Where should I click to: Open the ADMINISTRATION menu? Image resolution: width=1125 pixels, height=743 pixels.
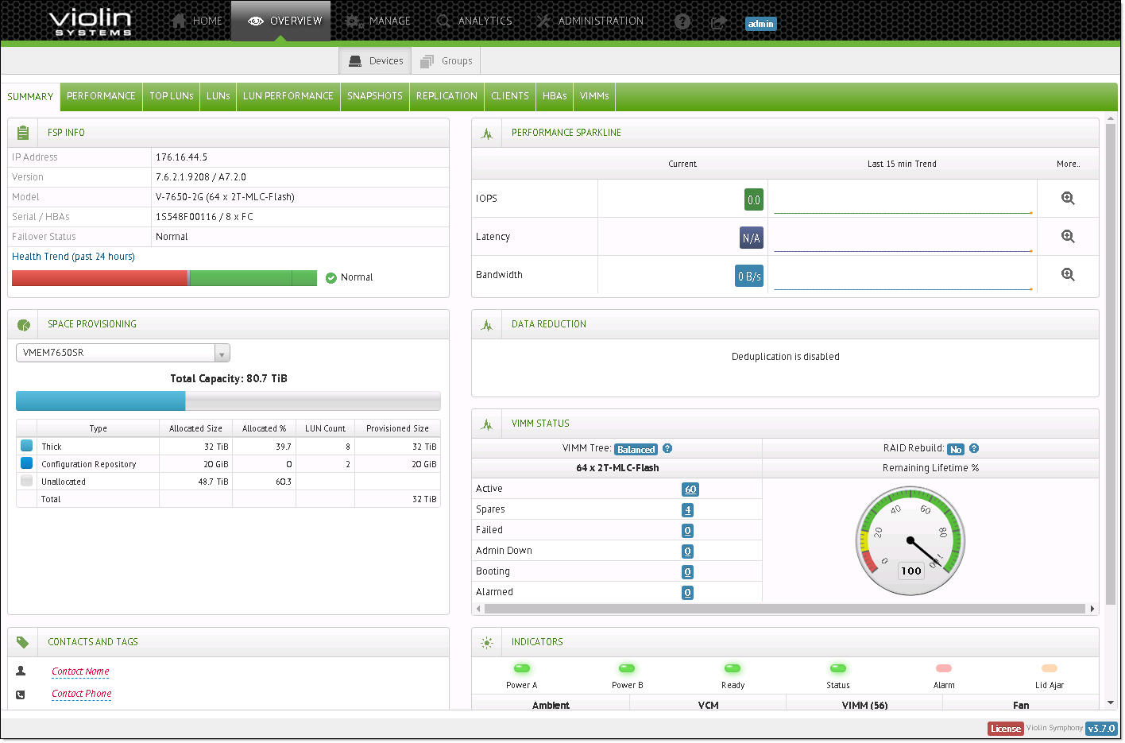590,21
